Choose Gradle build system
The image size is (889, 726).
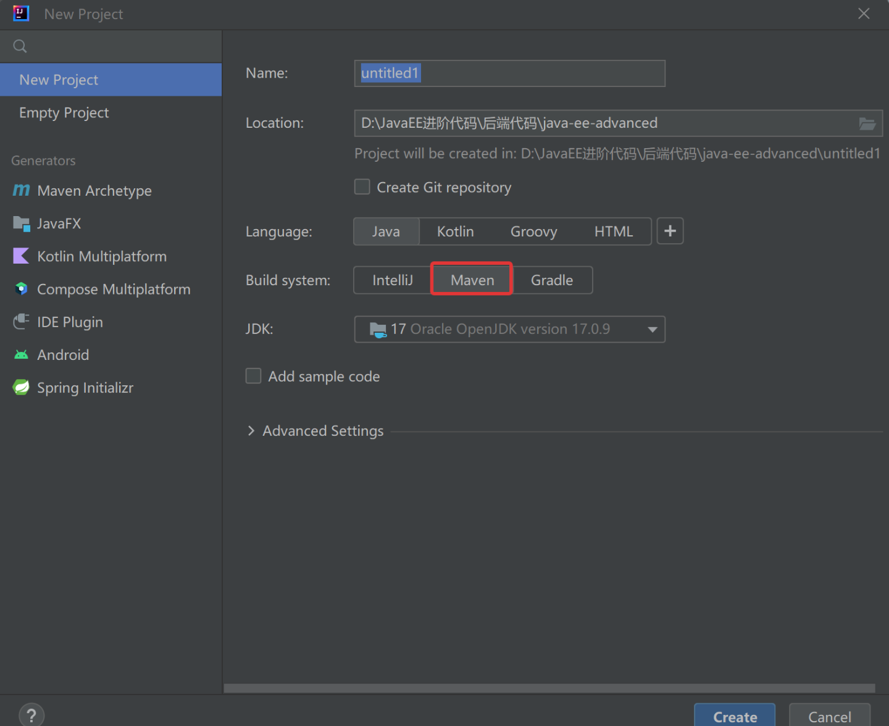point(552,280)
